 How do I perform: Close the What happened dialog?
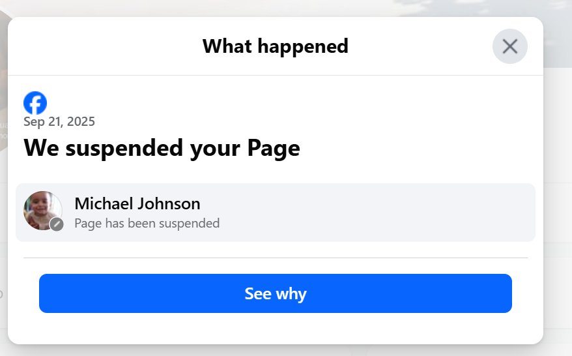[509, 46]
